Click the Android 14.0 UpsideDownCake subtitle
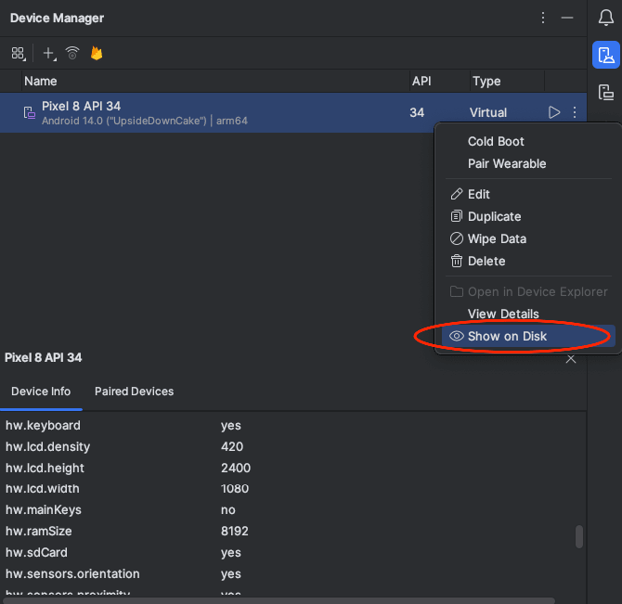 coord(145,121)
